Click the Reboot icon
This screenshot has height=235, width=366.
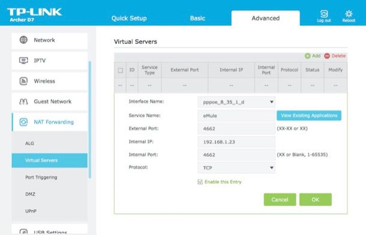pos(349,14)
